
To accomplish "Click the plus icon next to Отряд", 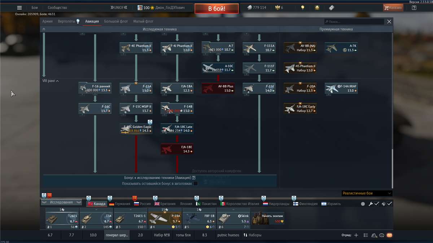I will 356,235.
